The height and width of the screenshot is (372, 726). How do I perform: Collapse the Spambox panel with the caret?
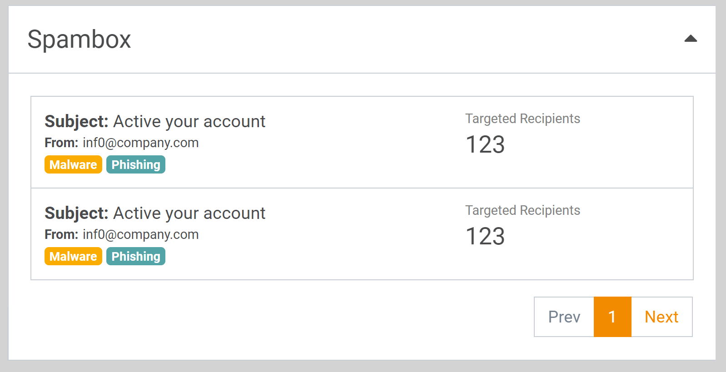691,39
